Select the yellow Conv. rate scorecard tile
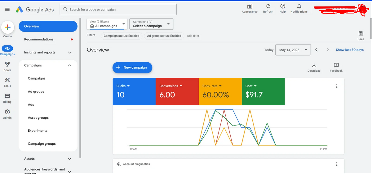 tap(220, 91)
